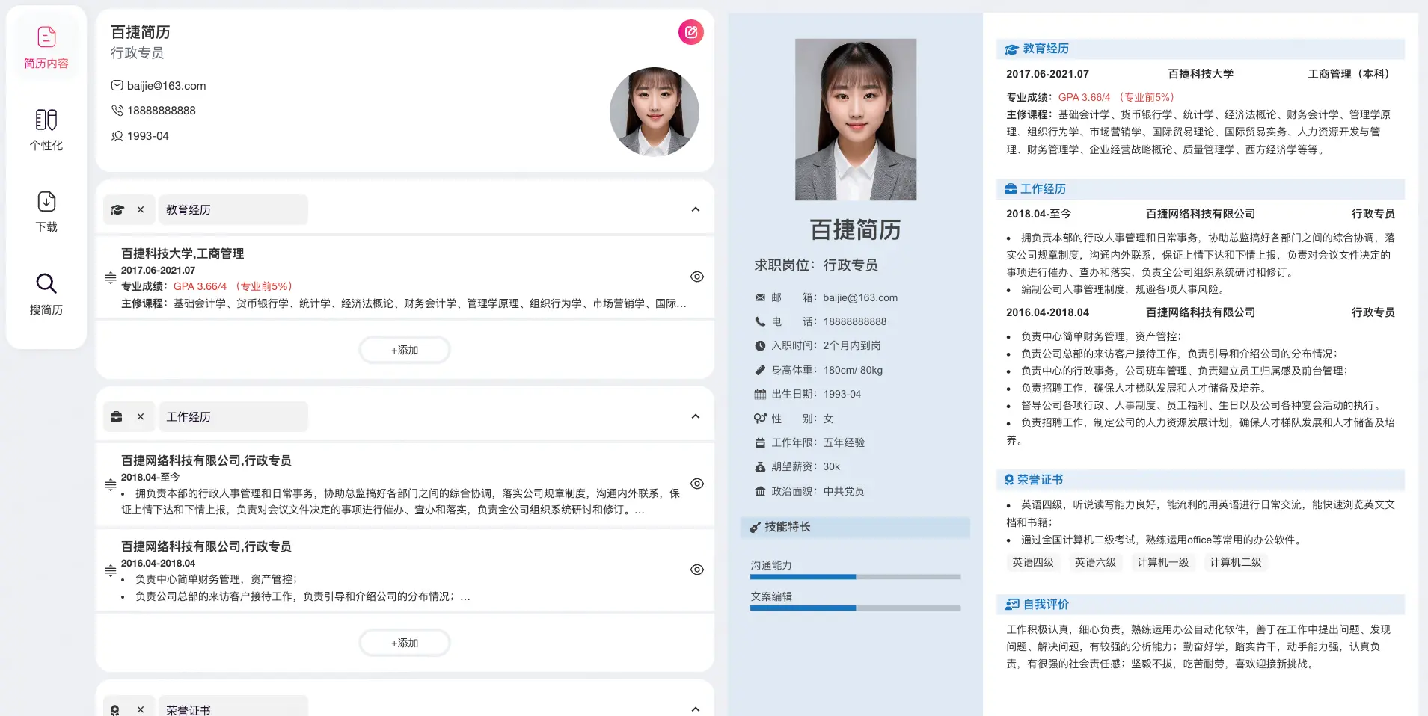This screenshot has height=716, width=1428.
Task: Click drag handle of 2016.04-2018.04 job entry
Action: click(111, 570)
